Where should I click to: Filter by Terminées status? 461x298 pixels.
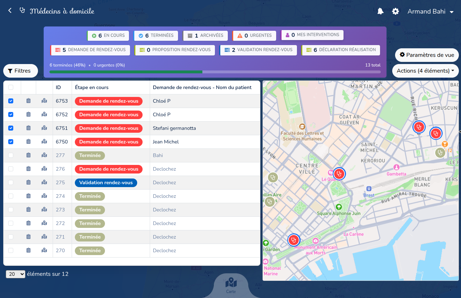155,35
